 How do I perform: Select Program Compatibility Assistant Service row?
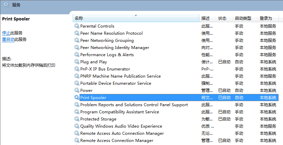pyautogui.click(x=119, y=112)
